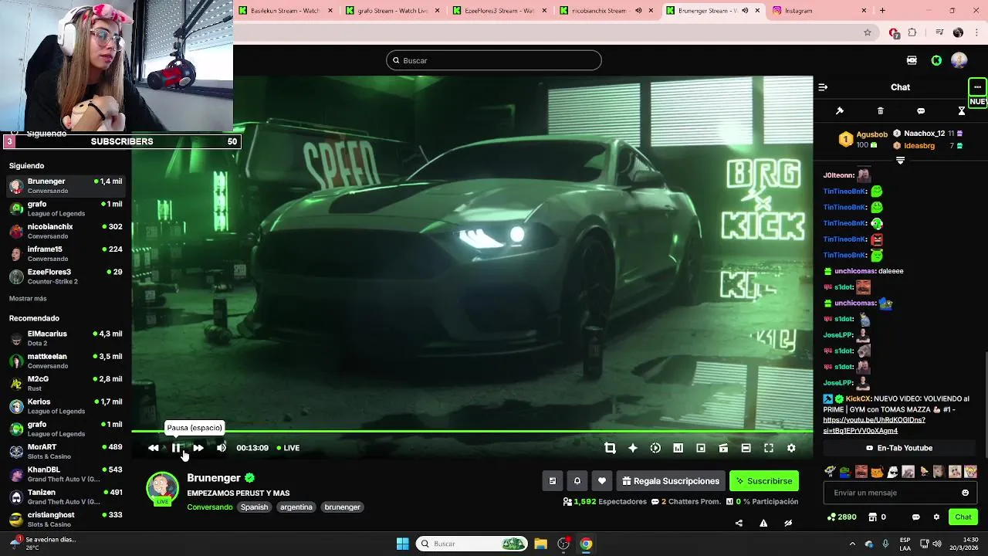Switch to grafo Stream browser tab
Viewport: 988px width, 556px height.
point(393,11)
